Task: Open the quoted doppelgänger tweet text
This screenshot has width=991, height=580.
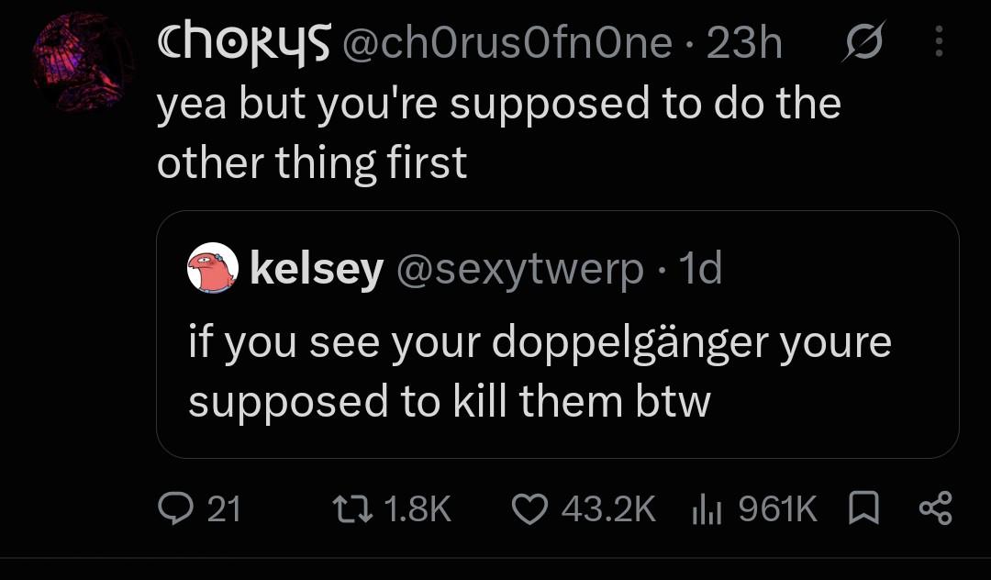Action: point(540,372)
